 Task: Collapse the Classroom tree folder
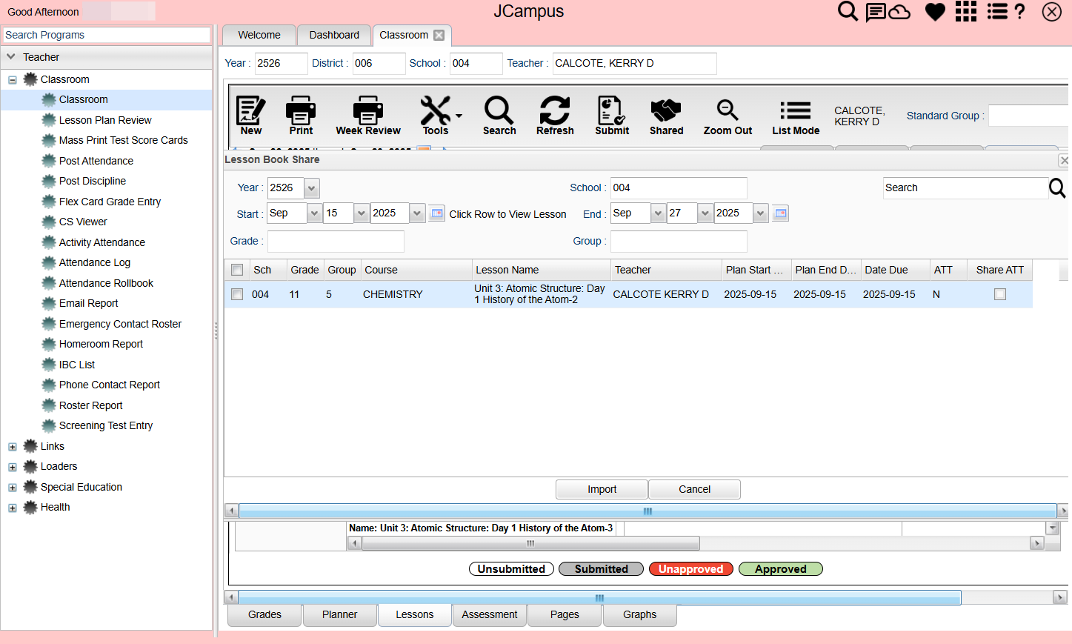point(13,80)
